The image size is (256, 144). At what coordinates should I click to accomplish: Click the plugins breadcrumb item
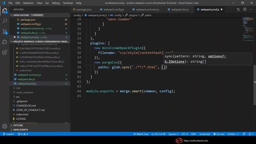click(133, 15)
